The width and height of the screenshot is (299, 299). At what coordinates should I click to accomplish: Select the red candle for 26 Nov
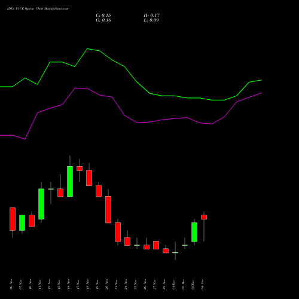147,247
